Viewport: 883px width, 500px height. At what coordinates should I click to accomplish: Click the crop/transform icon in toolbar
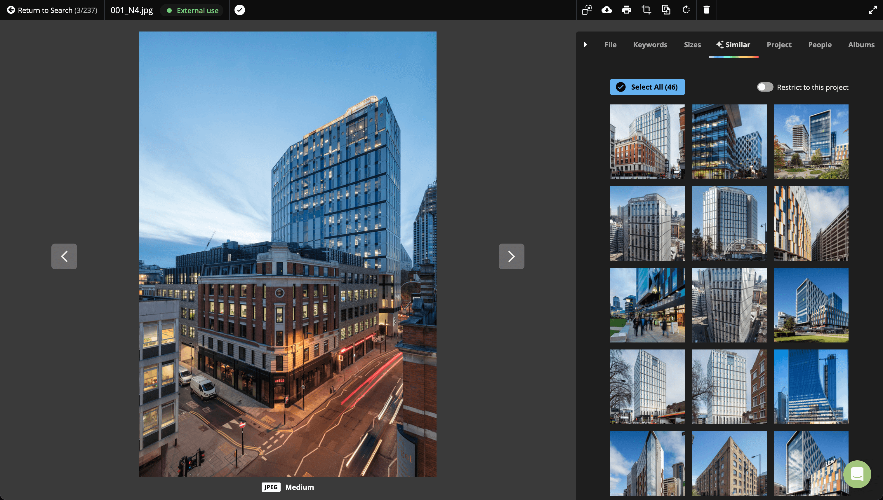coord(646,10)
